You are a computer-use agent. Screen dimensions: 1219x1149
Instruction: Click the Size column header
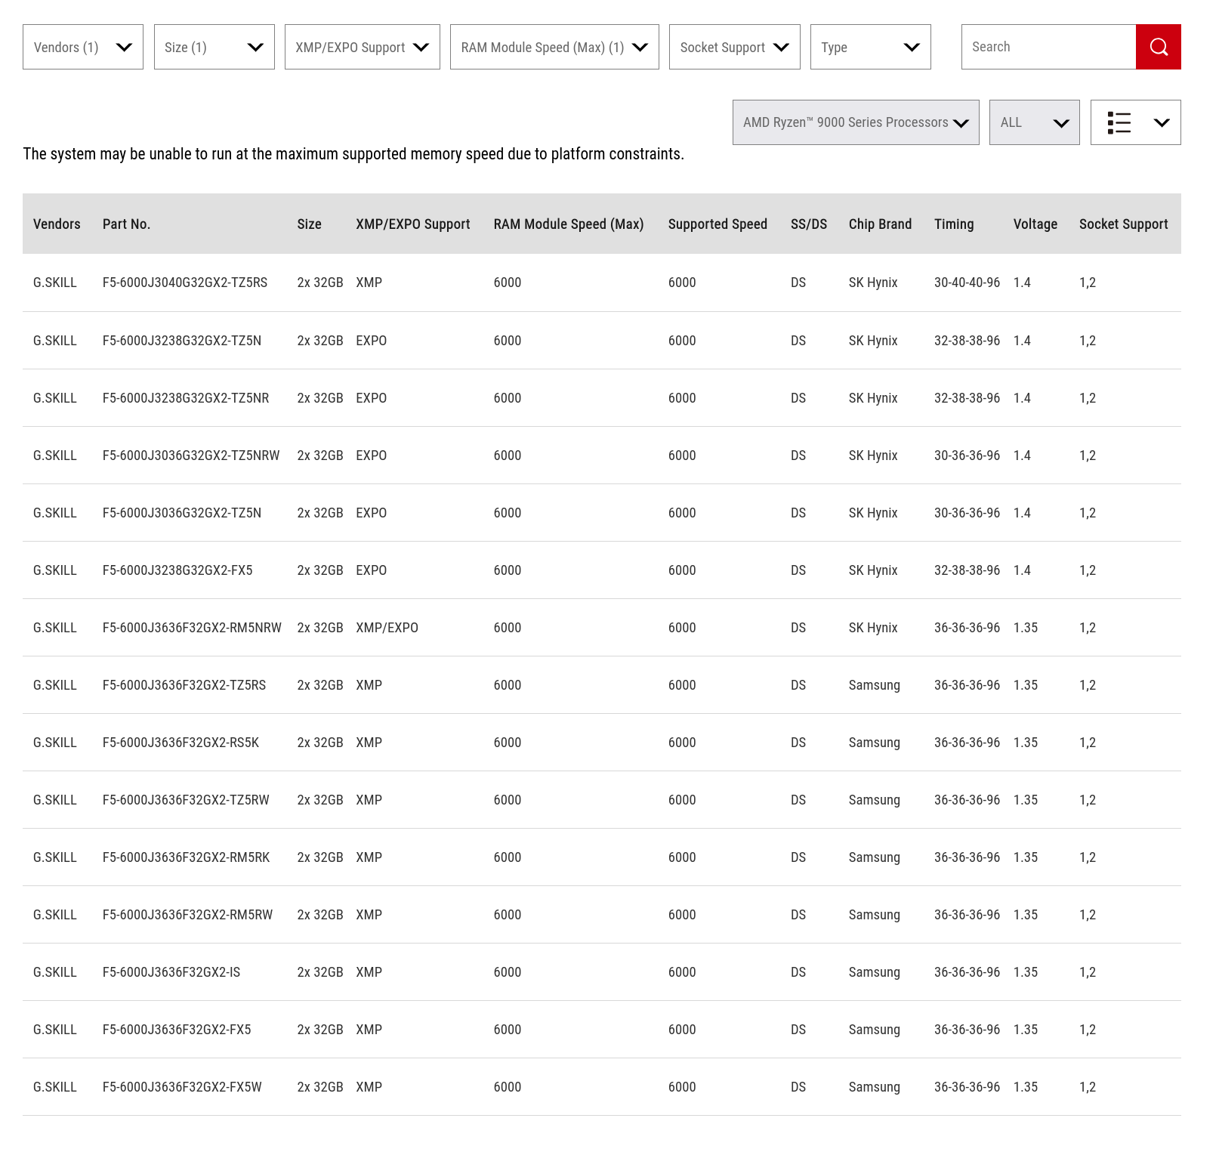(309, 224)
